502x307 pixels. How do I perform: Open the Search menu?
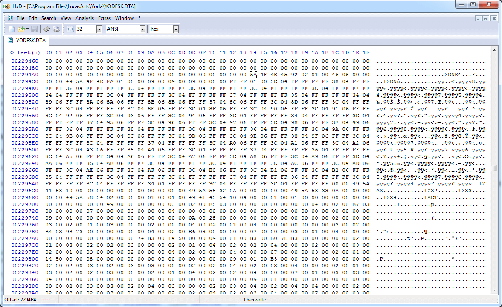point(49,18)
